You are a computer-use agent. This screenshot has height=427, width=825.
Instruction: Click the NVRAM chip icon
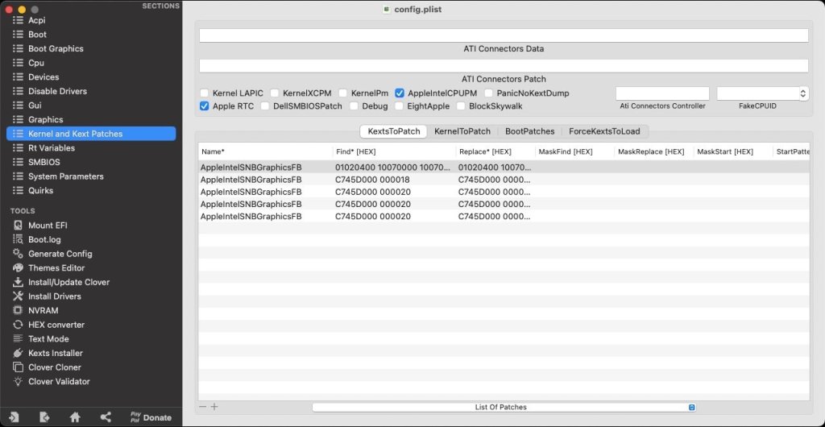tap(18, 310)
